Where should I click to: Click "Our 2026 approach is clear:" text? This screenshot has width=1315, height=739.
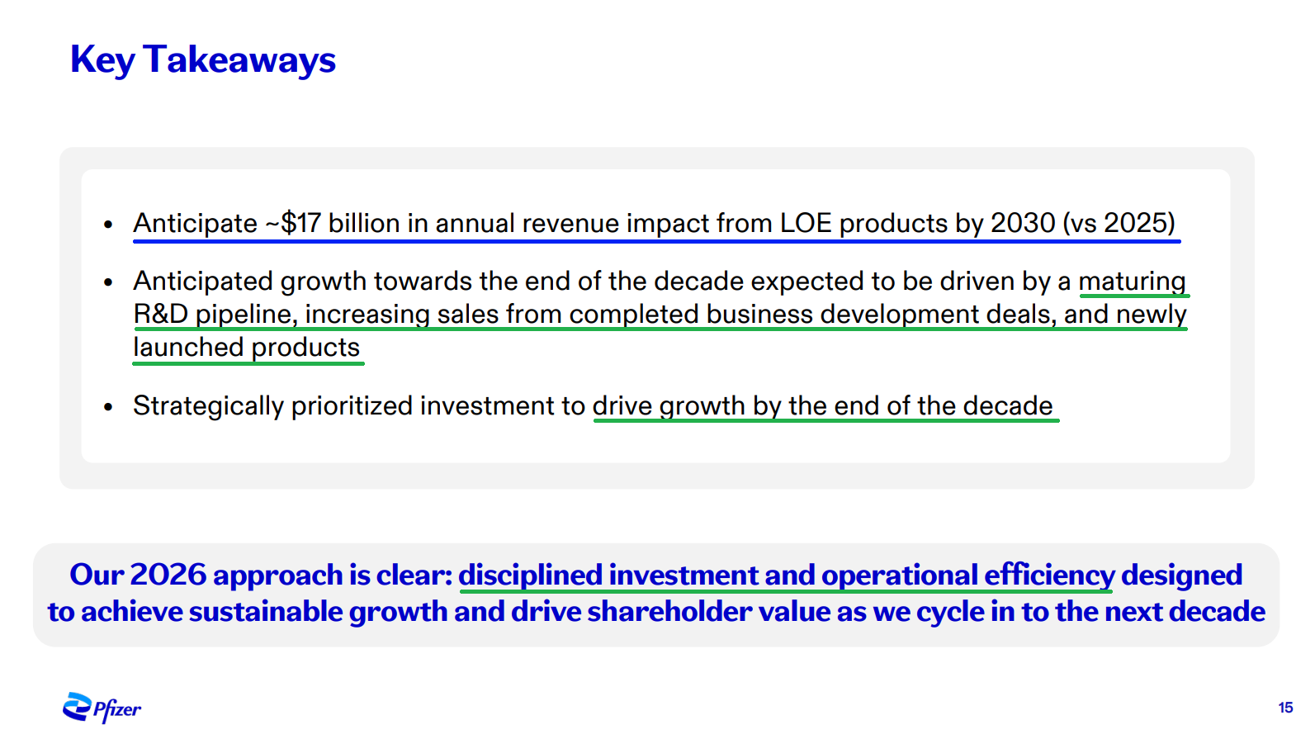tap(261, 576)
